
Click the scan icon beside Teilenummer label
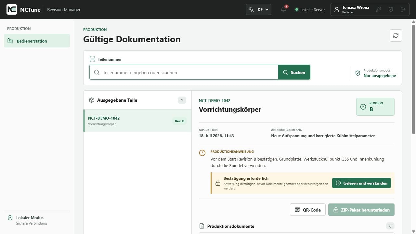(93, 59)
